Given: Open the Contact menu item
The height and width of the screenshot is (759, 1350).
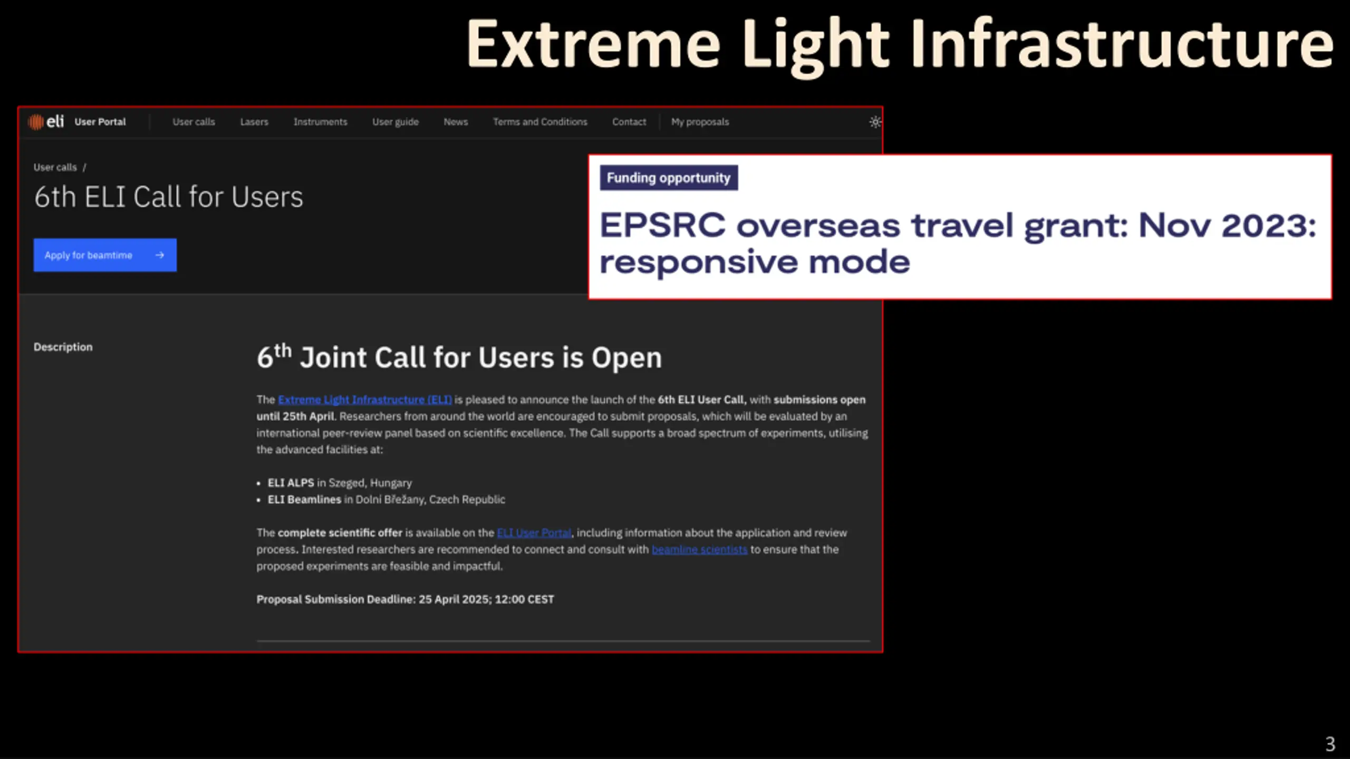Looking at the screenshot, I should pyautogui.click(x=629, y=122).
